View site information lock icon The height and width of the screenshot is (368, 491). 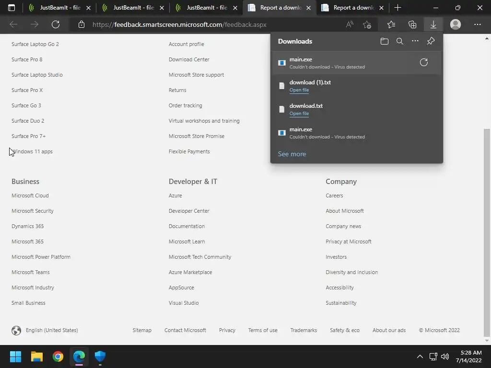pos(82,24)
